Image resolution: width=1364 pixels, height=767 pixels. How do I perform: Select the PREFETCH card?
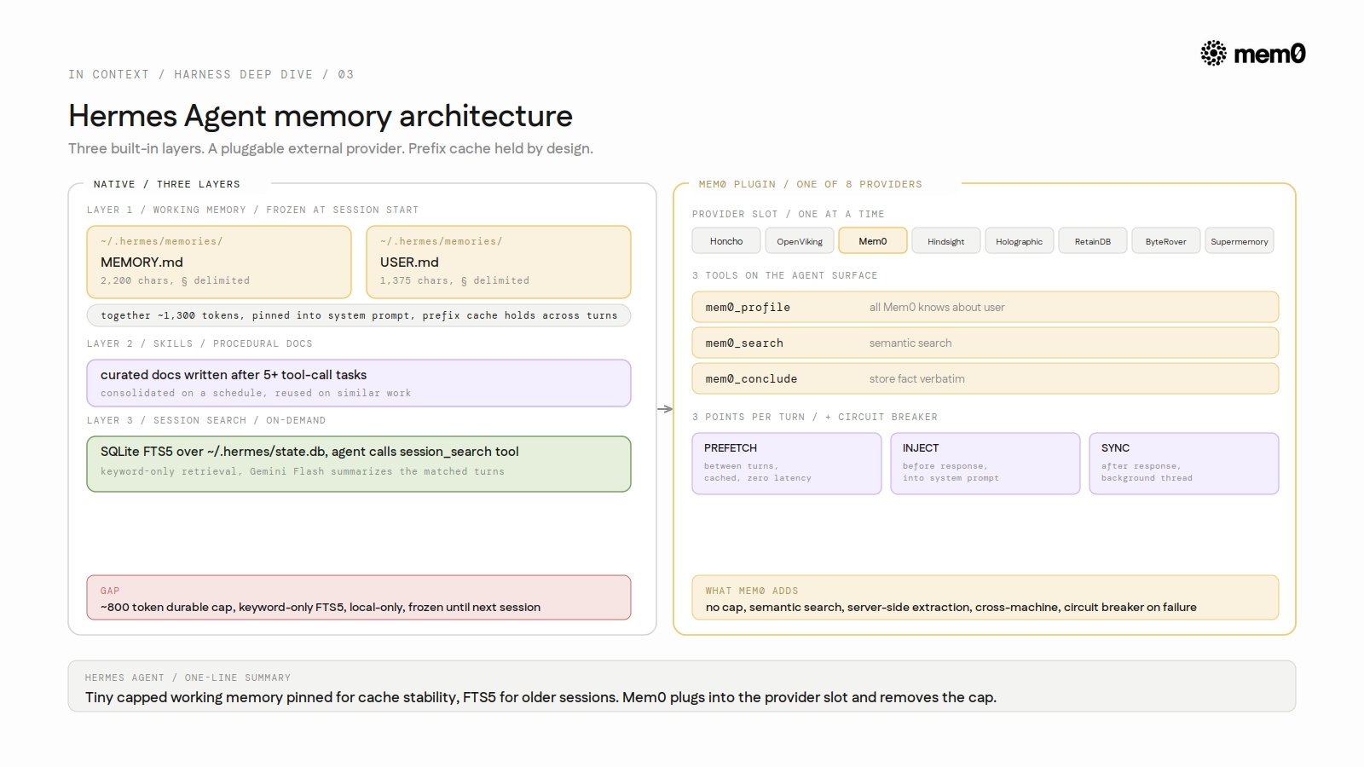tap(787, 464)
